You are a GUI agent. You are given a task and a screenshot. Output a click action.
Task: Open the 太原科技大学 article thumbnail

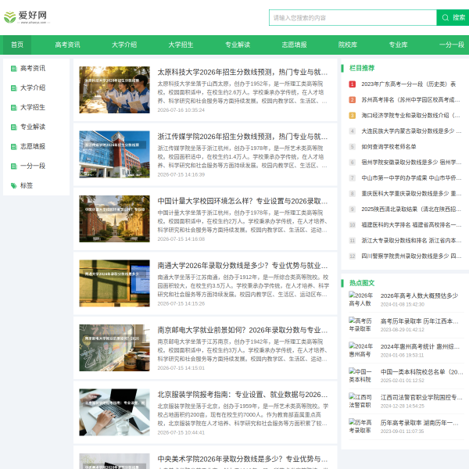point(114,90)
